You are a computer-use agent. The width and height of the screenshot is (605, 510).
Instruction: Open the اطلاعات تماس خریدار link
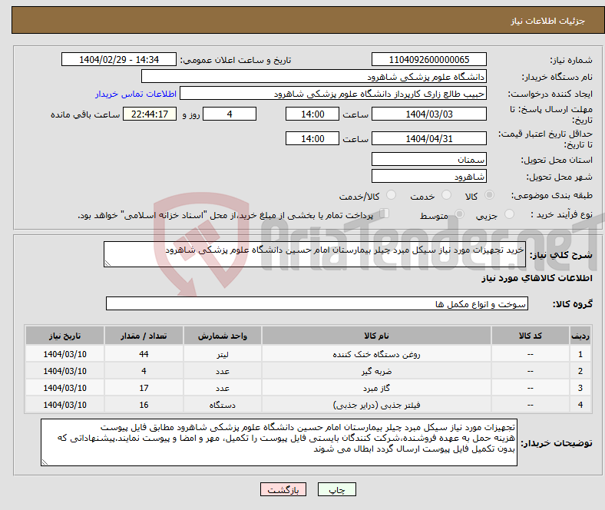(136, 94)
